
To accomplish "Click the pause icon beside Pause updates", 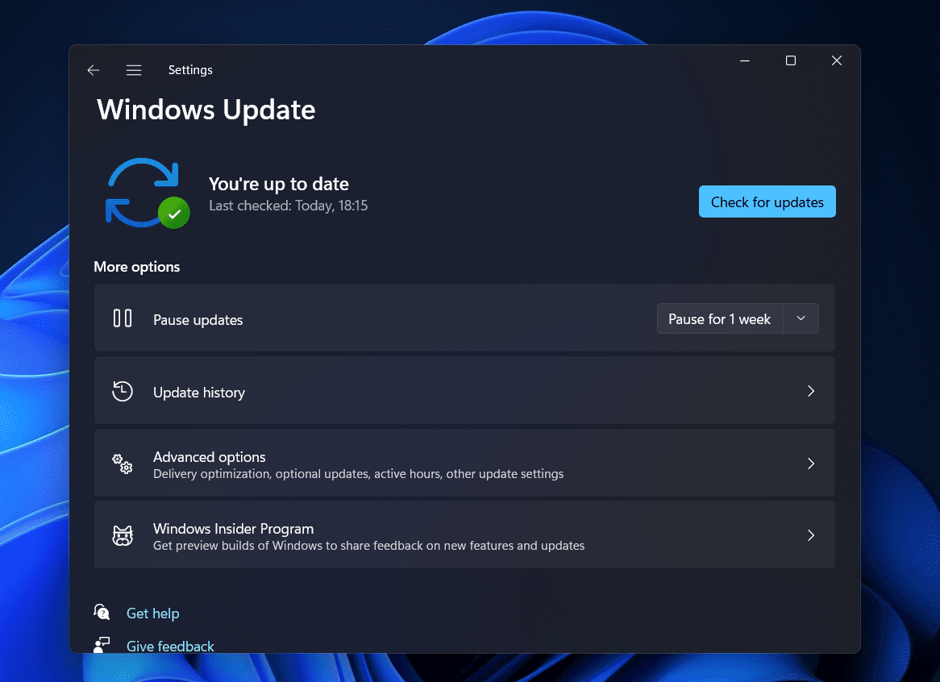I will [x=123, y=318].
